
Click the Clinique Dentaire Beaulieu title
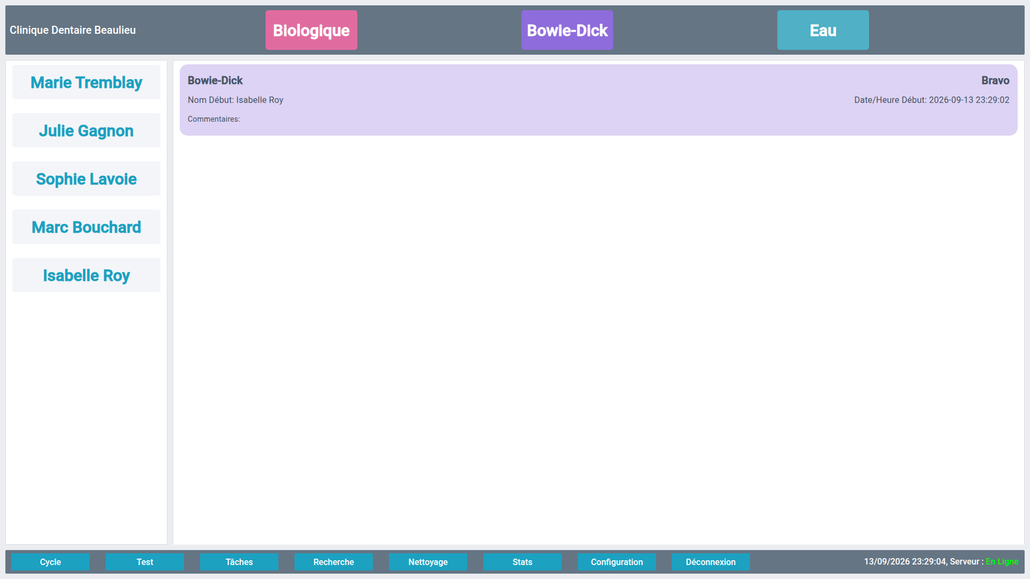73,30
